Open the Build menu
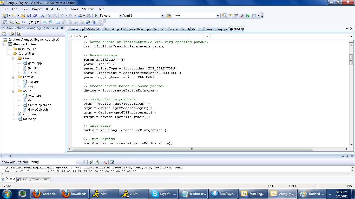 [49, 9]
